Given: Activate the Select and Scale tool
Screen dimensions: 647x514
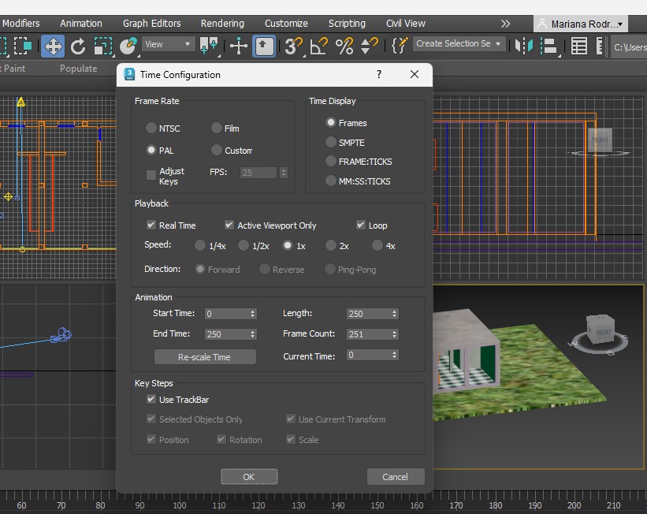Looking at the screenshot, I should pyautogui.click(x=103, y=46).
